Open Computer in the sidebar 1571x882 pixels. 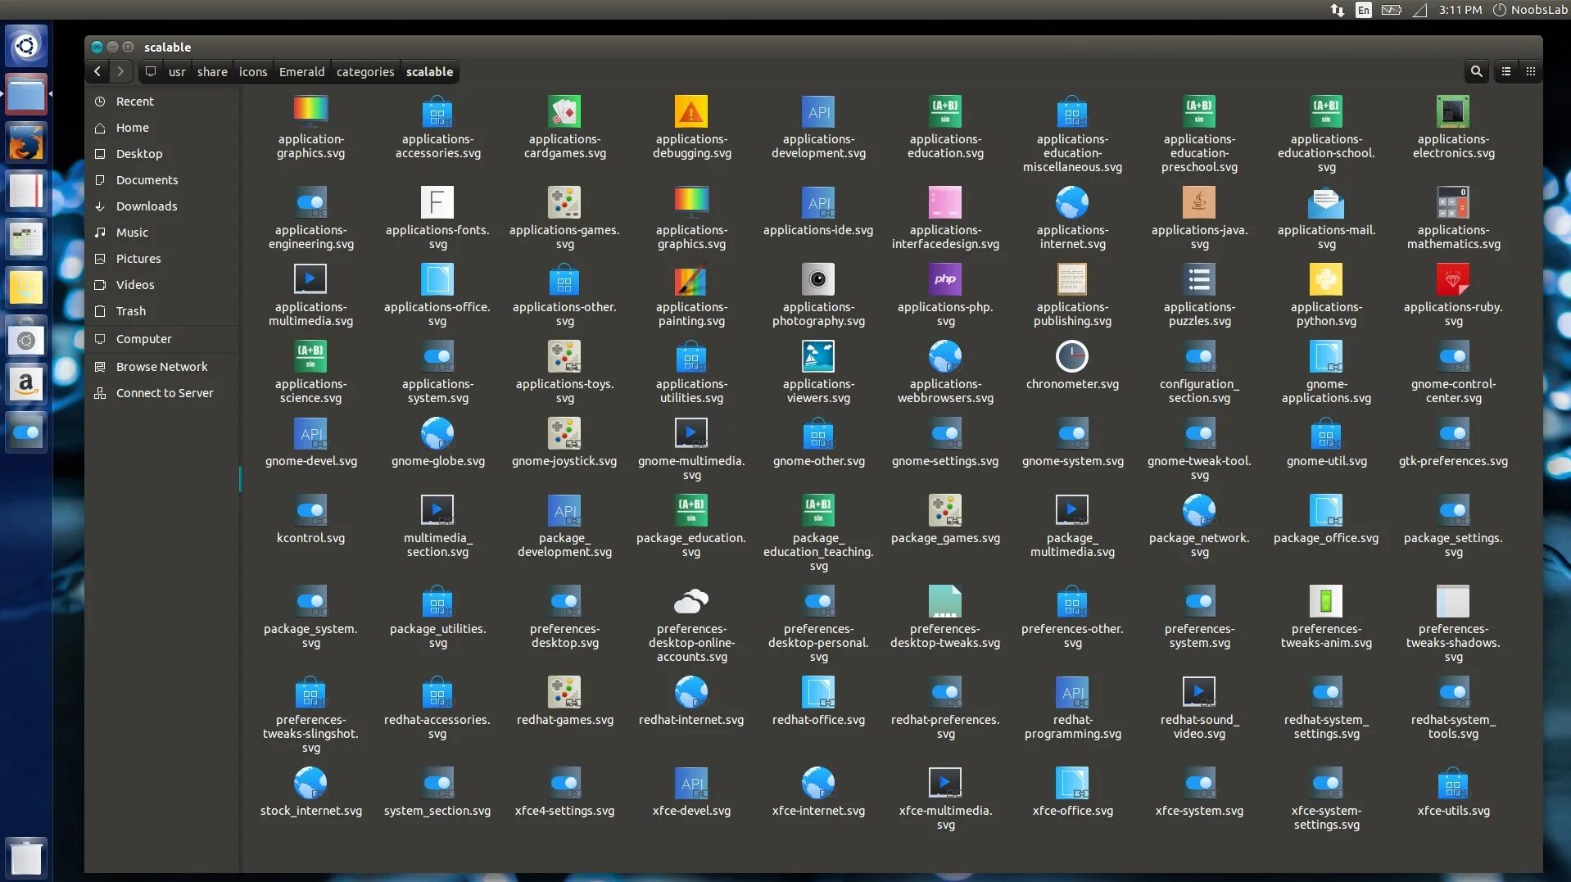tap(162, 339)
